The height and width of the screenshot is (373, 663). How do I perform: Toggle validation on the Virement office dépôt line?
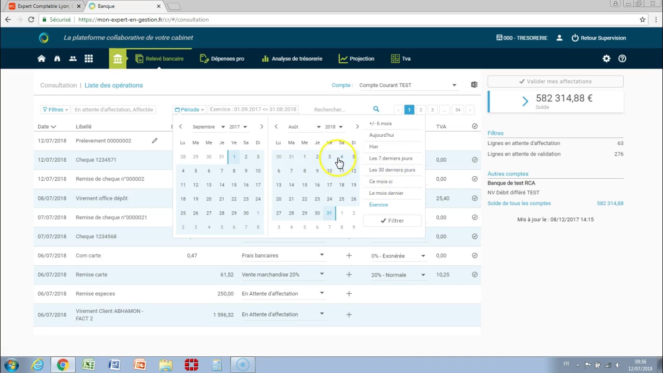[x=474, y=198]
